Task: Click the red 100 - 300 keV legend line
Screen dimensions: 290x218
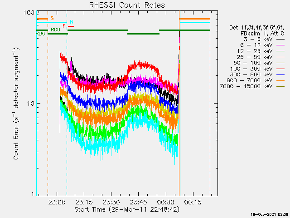Action: (280, 69)
